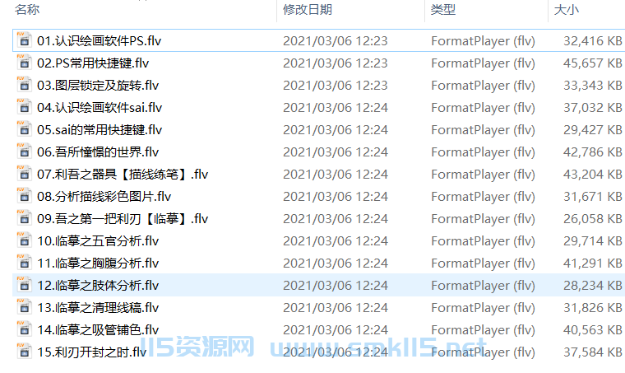
Task: Click the icon beside 03.图层锁定及旋转.flv
Action: tap(24, 85)
